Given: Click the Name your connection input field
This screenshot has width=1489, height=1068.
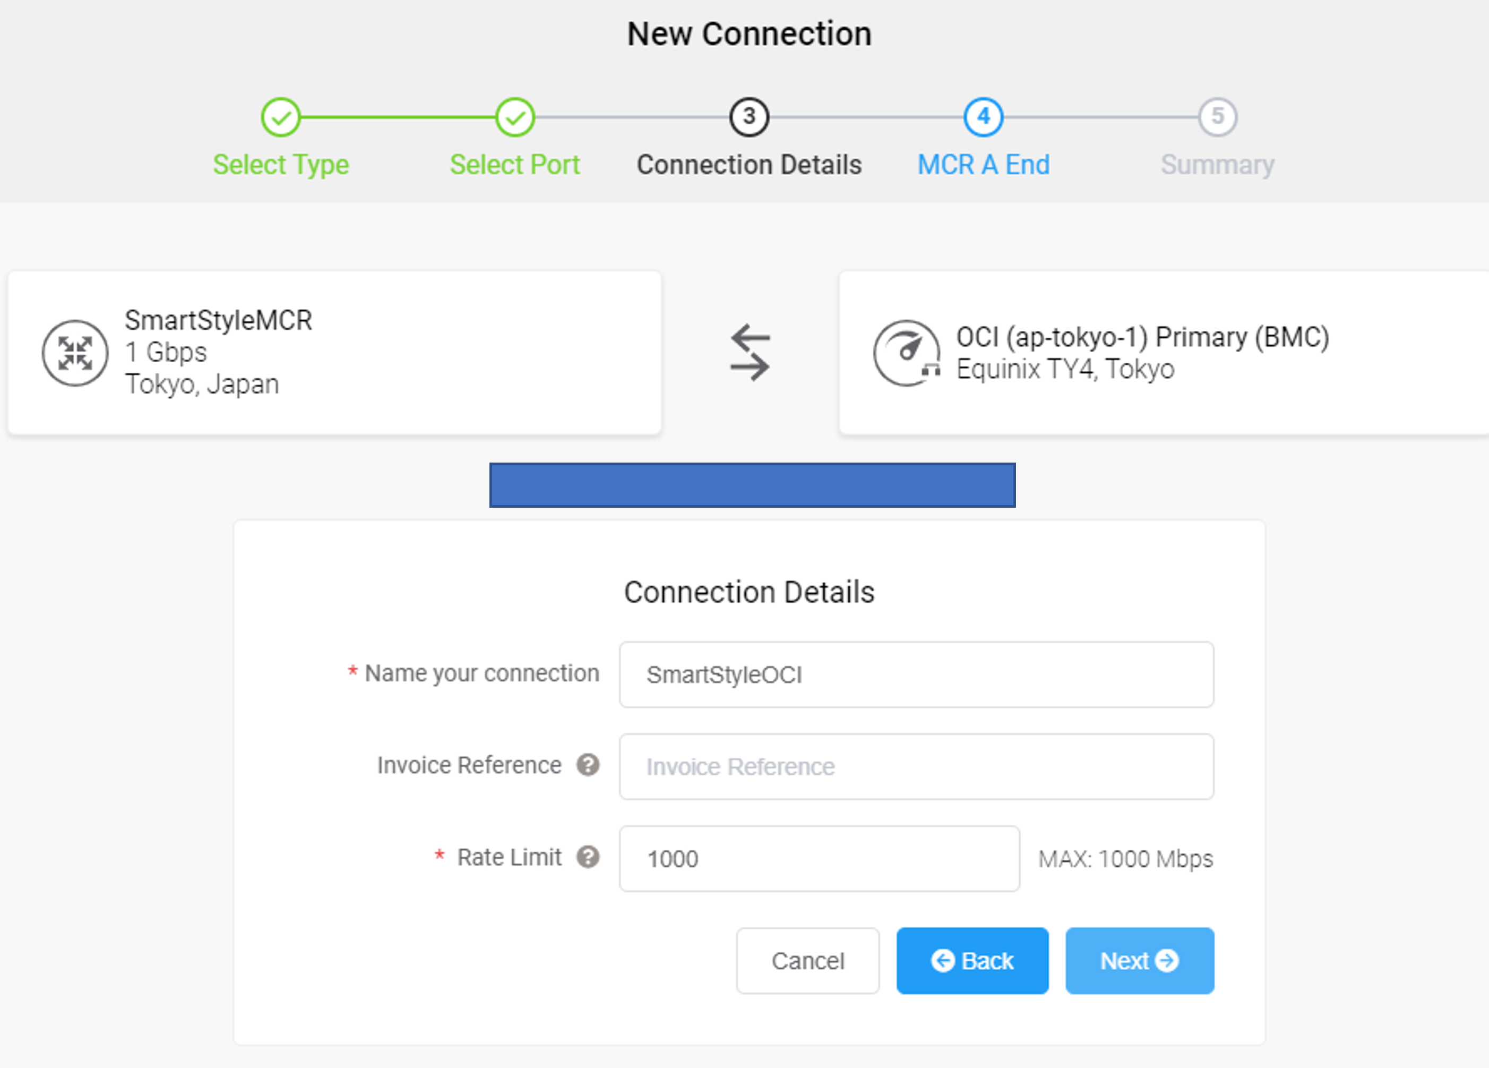Looking at the screenshot, I should (x=917, y=674).
